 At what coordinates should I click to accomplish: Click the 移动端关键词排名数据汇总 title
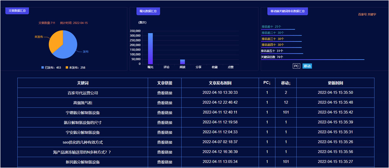(287, 11)
